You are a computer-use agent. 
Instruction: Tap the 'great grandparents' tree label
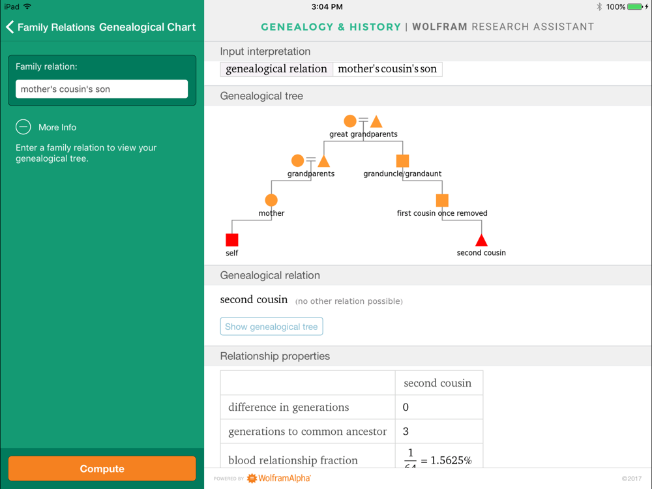pyautogui.click(x=363, y=134)
